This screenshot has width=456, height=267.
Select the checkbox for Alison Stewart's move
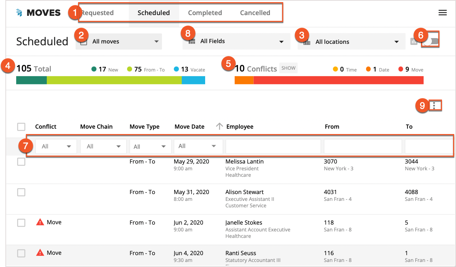tap(21, 192)
